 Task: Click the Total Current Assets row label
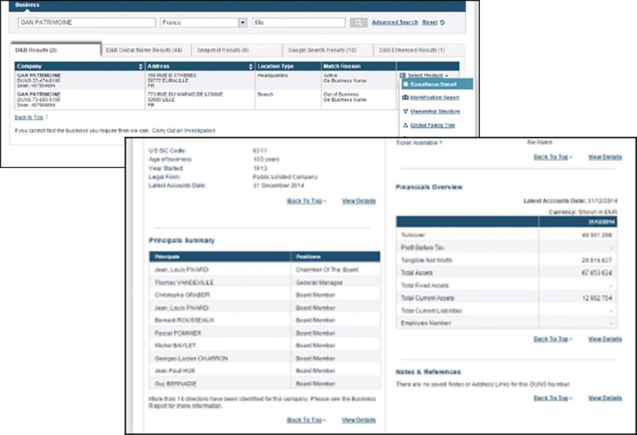coord(428,298)
